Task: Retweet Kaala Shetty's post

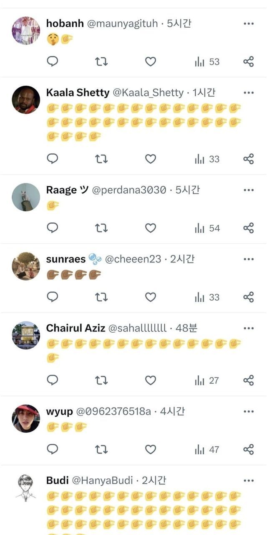Action: click(x=101, y=159)
